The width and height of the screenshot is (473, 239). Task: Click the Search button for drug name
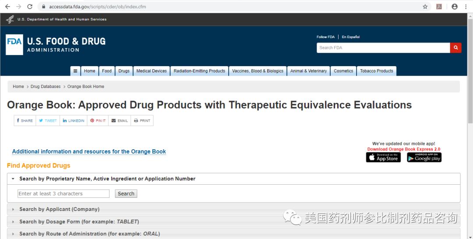[126, 193]
